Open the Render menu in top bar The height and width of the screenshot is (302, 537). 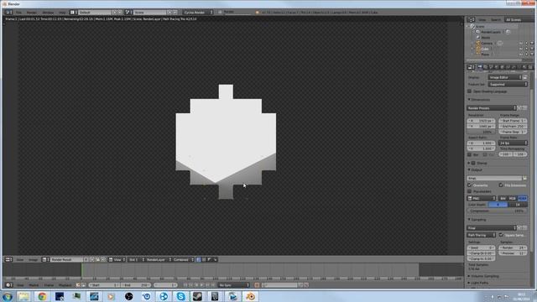coord(32,13)
